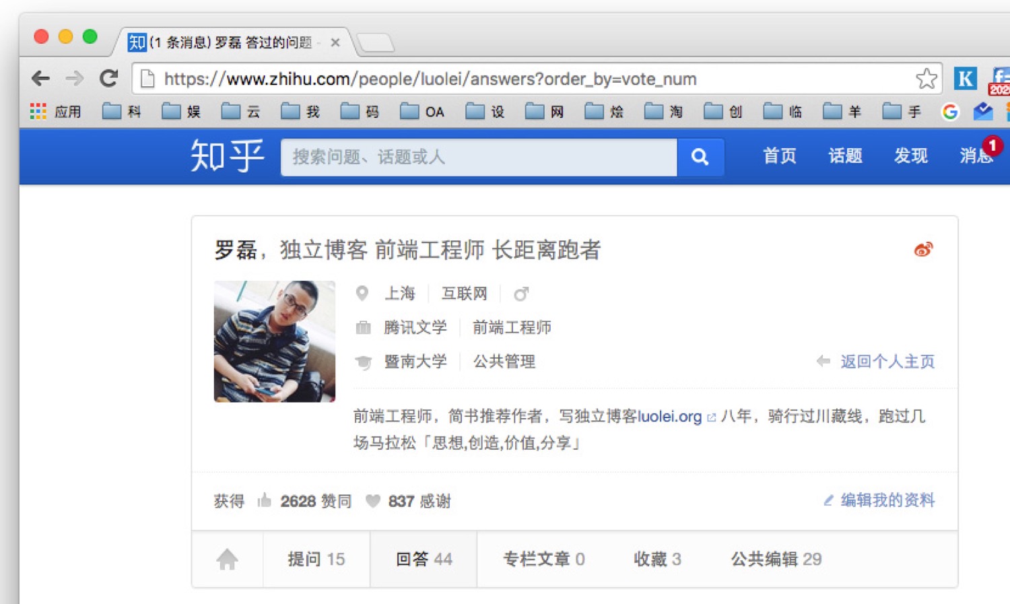Click the Zhihu search input field
The image size is (1010, 604).
pos(478,157)
